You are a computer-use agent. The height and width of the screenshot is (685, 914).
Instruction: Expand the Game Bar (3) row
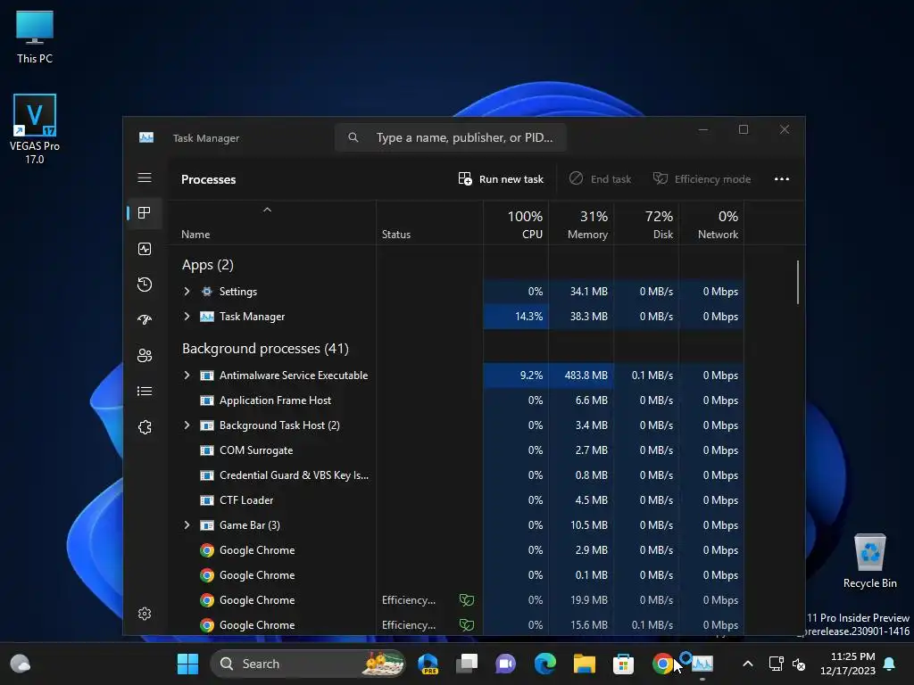(187, 524)
